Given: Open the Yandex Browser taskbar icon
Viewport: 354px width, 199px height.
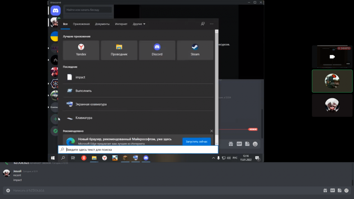Looking at the screenshot, I should (104, 158).
